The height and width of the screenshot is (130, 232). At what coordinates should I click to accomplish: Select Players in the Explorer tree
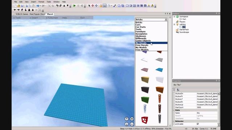182,22
